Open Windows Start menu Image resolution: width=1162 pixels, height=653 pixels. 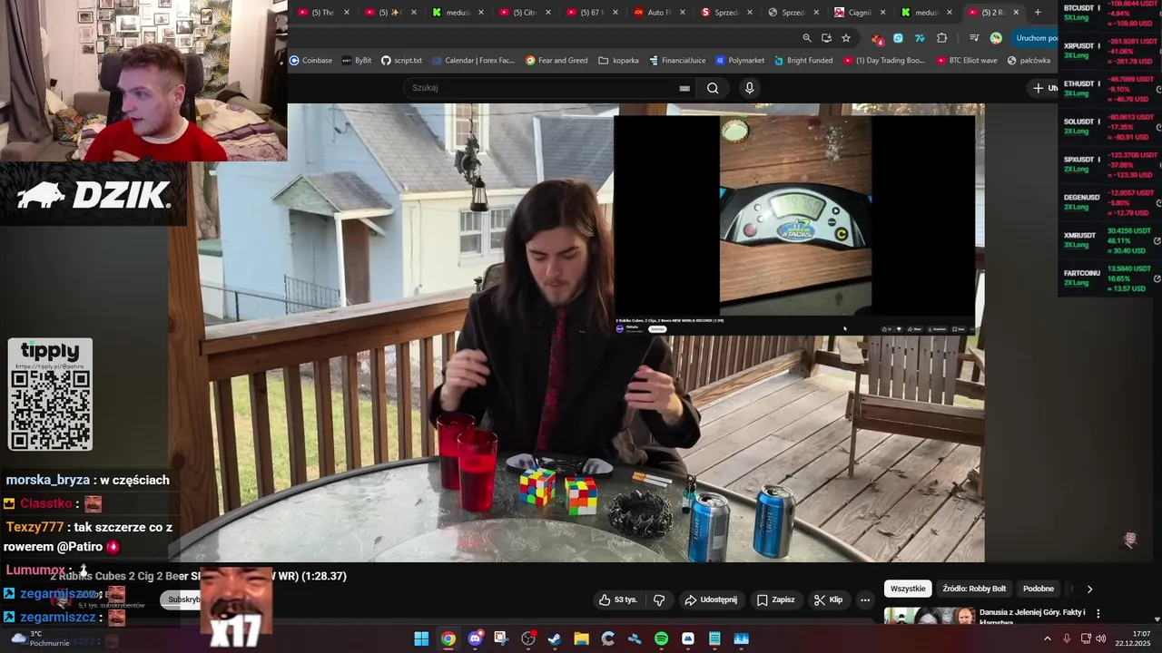point(421,638)
